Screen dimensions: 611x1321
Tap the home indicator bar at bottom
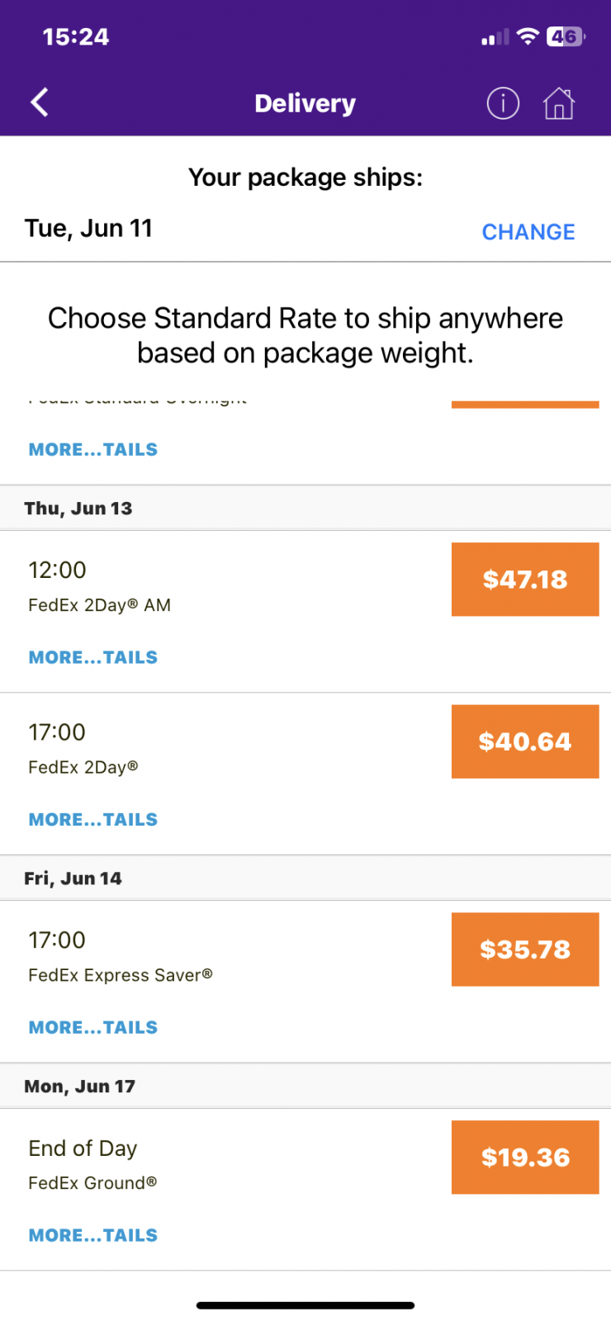(x=305, y=1305)
